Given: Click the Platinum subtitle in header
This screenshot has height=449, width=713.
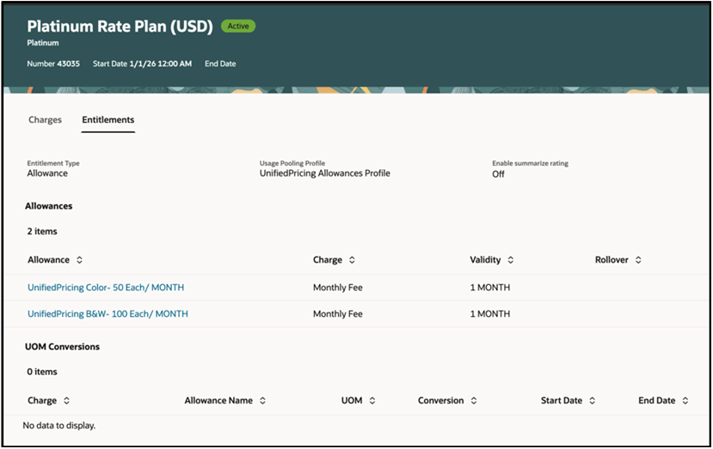Looking at the screenshot, I should coord(43,43).
